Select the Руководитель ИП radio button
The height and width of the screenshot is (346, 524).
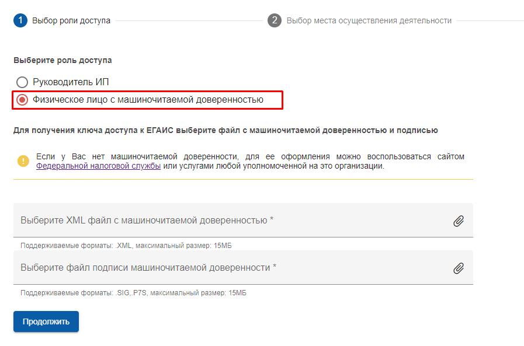[22, 82]
